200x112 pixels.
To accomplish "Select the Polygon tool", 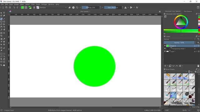I will click(x=1, y=24).
